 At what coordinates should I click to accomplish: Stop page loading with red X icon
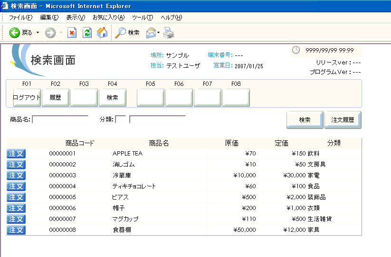coord(72,33)
